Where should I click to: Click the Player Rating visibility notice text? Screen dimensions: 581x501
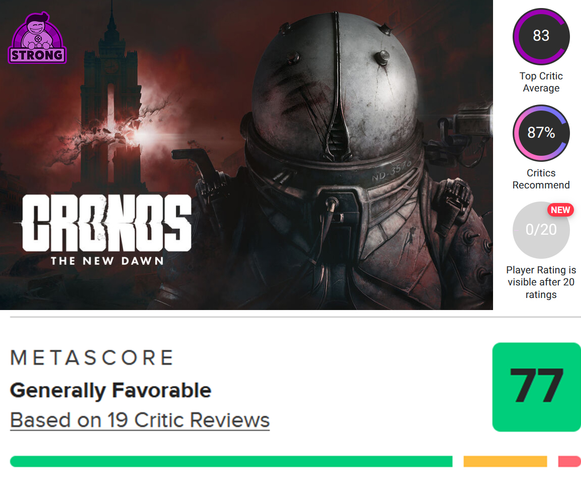tap(541, 282)
